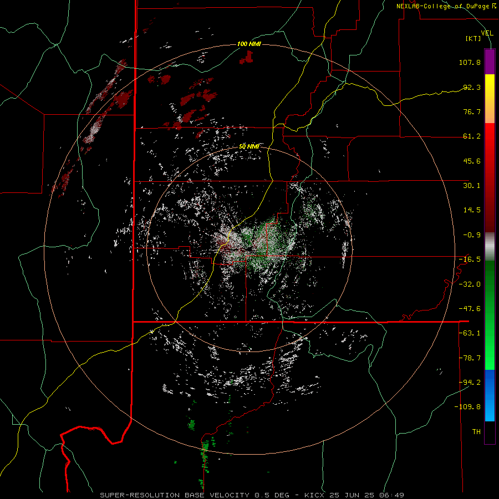499x499 pixels.
Task: Click the [KT] units label
Action: (x=473, y=39)
